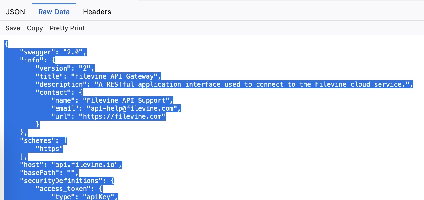424x200 pixels.
Task: Open the Headers tab
Action: click(x=97, y=12)
